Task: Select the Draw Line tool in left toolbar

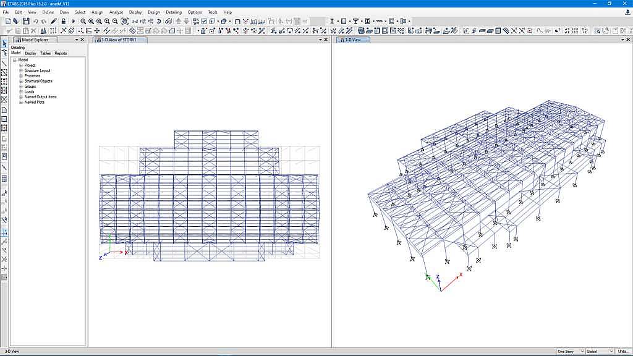Action: coord(4,64)
